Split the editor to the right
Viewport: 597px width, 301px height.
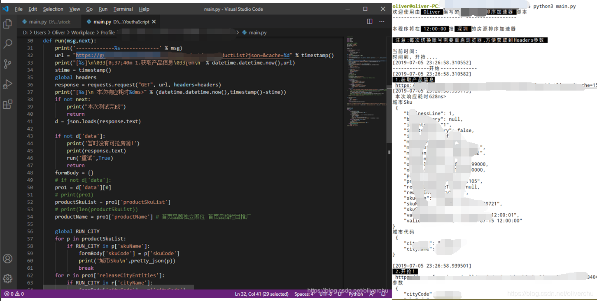pos(370,21)
